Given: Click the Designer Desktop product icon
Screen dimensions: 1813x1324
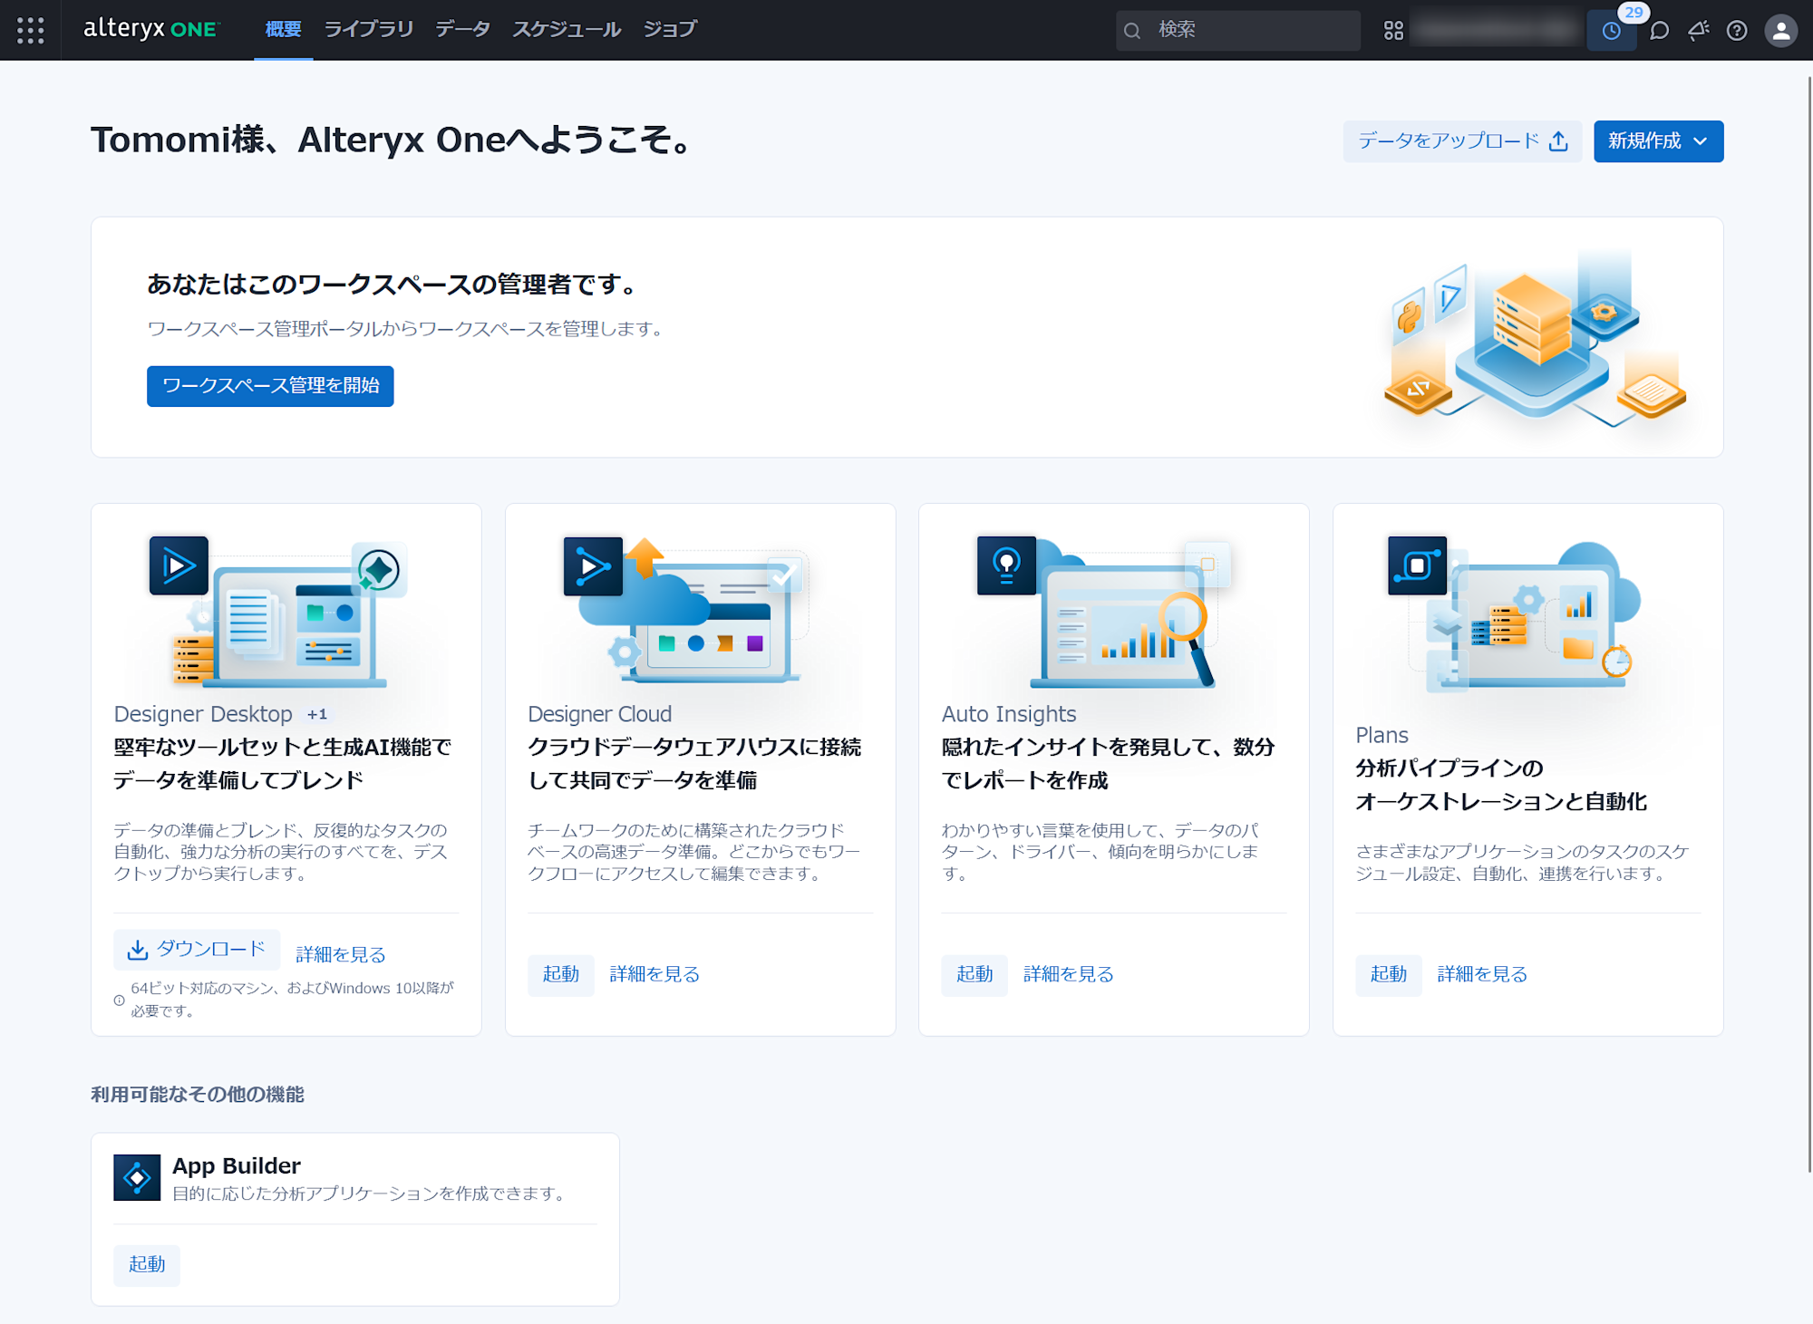Looking at the screenshot, I should point(179,565).
